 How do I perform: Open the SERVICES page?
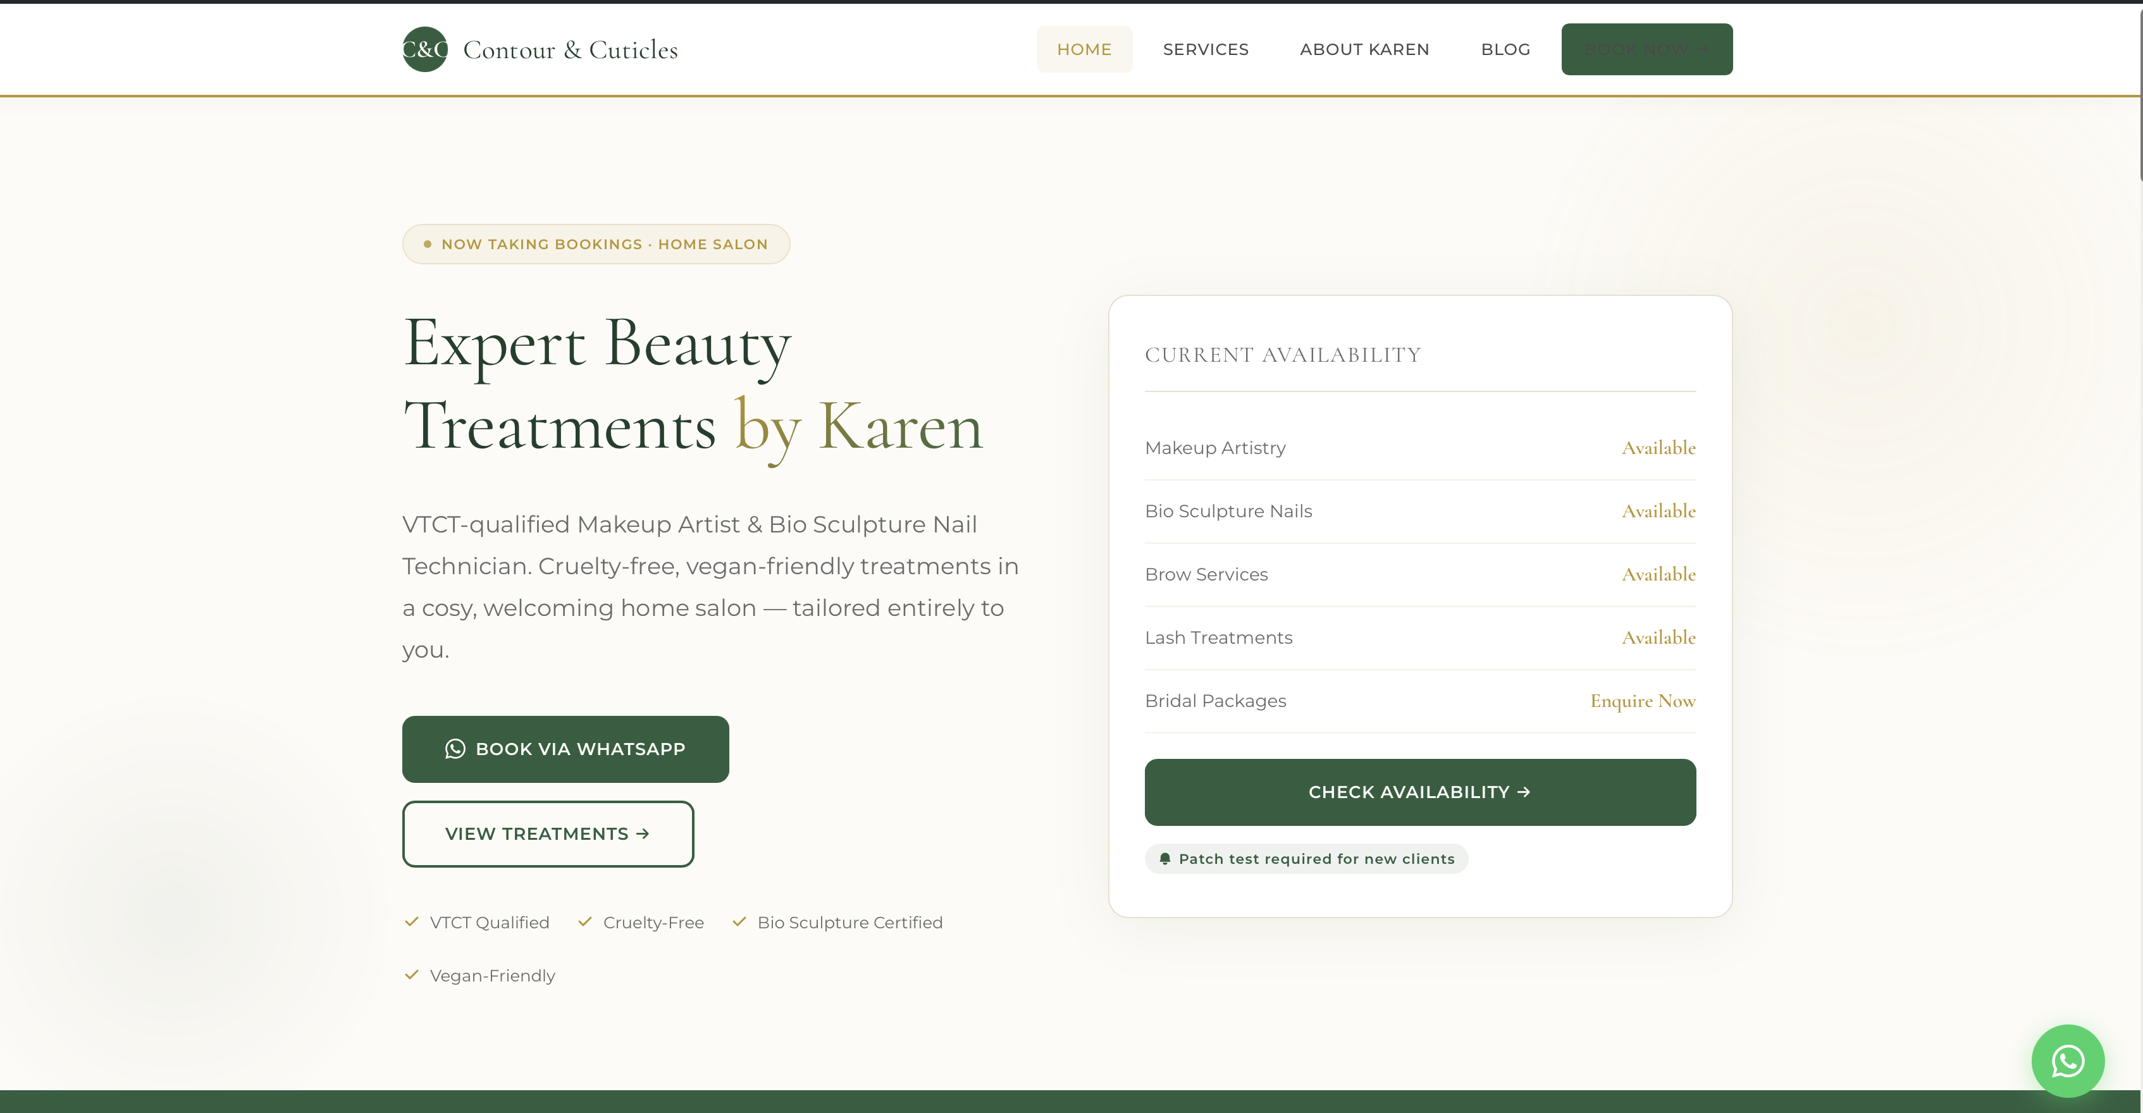(1206, 49)
